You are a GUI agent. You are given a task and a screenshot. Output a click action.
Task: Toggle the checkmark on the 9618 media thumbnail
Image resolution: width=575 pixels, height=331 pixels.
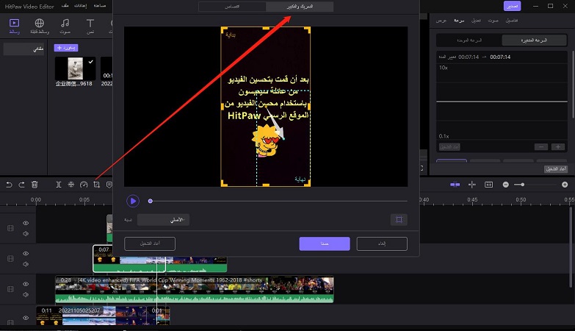(90, 62)
